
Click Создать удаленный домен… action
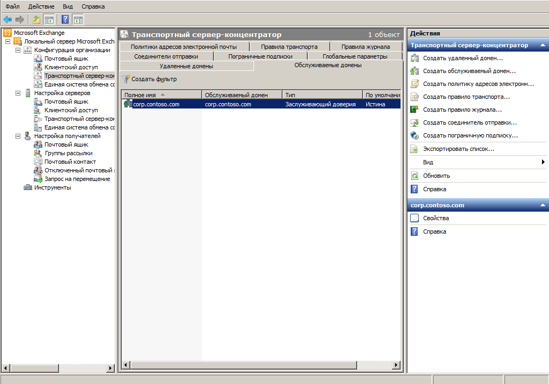pyautogui.click(x=463, y=58)
